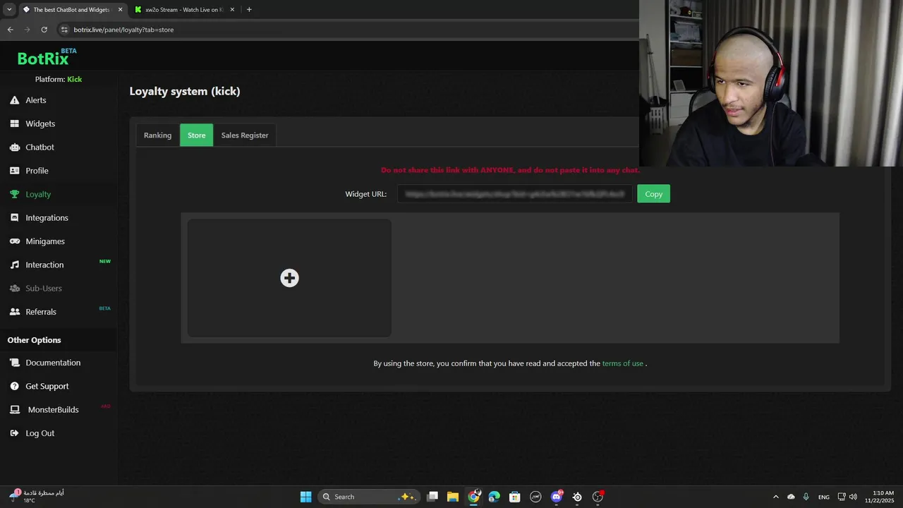
Task: Show hidden system tray icons
Action: pyautogui.click(x=776, y=497)
